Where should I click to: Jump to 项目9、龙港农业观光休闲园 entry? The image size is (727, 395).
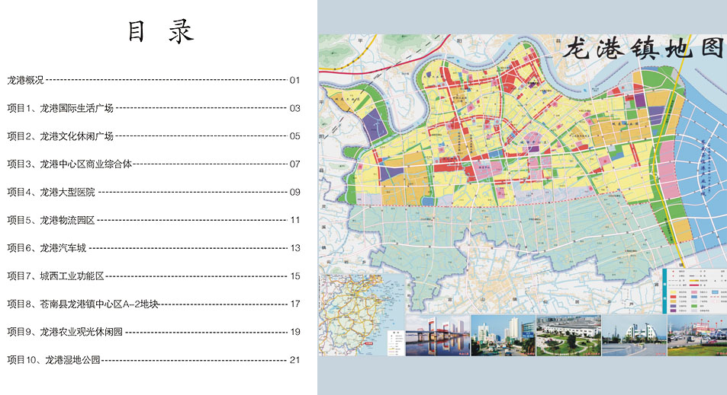click(x=65, y=332)
